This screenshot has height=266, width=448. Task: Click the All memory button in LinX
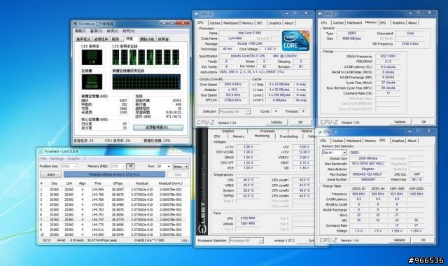coord(131,167)
